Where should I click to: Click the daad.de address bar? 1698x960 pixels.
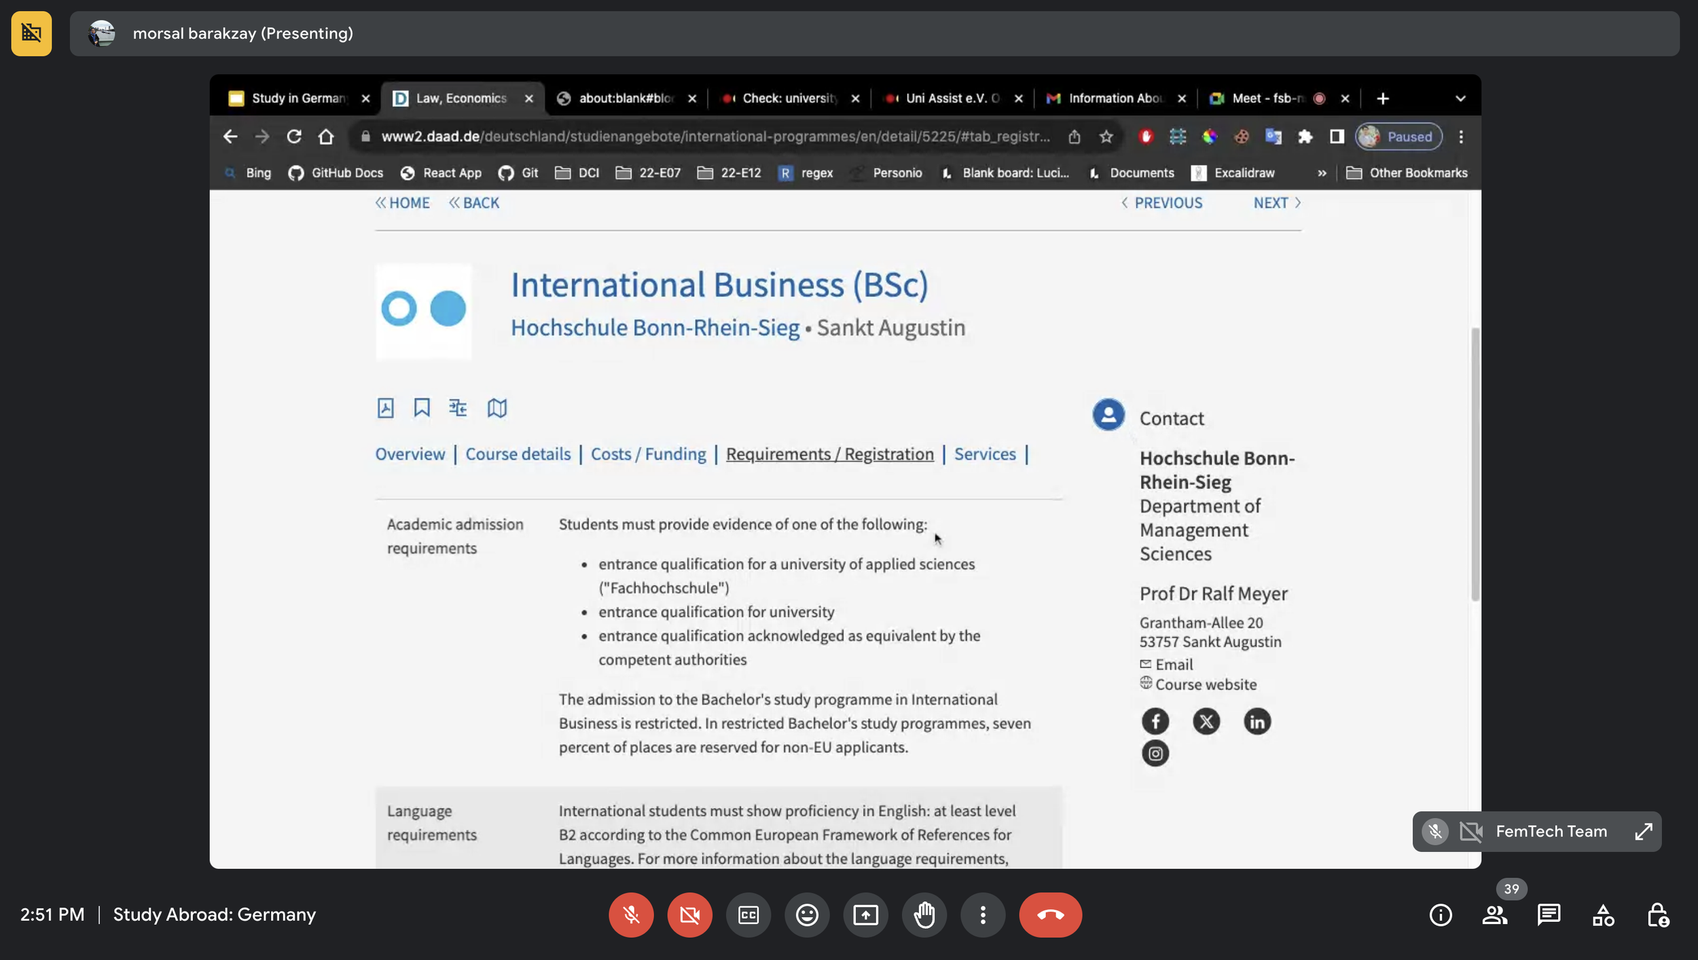pos(713,136)
